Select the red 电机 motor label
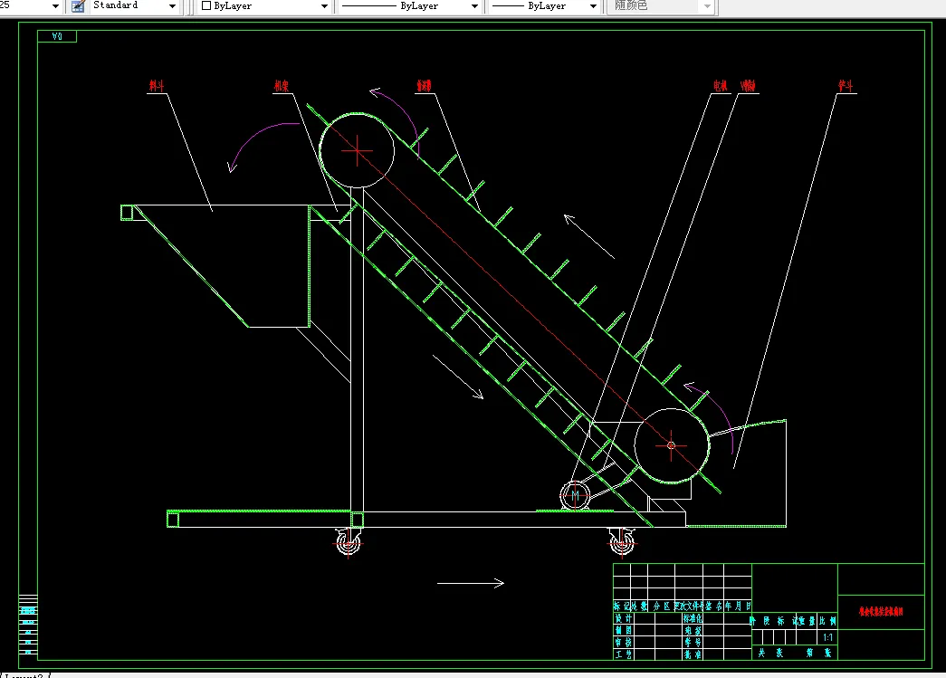946x678 pixels. point(720,86)
